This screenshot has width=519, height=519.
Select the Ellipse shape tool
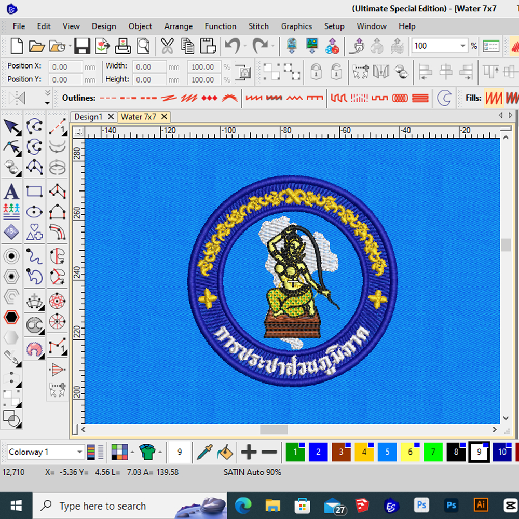(x=34, y=212)
